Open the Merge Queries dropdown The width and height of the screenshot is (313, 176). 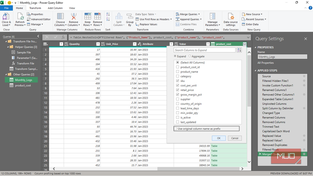pos(199,14)
